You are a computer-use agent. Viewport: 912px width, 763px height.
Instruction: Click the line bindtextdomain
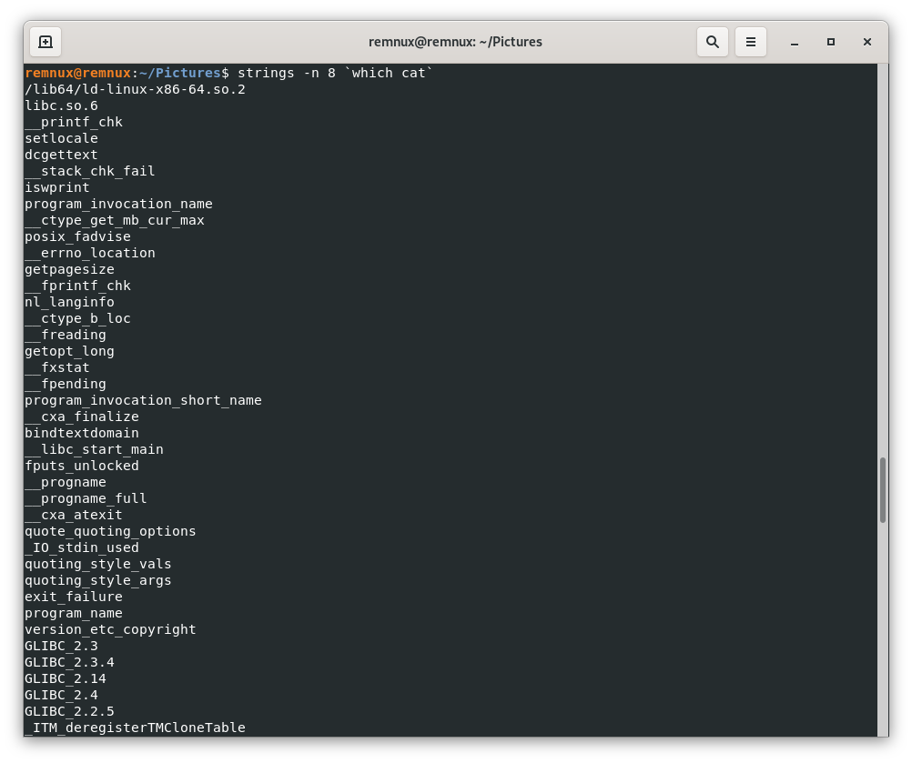click(81, 433)
